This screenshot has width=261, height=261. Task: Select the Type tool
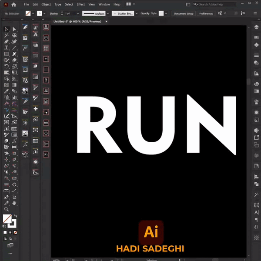[7, 47]
